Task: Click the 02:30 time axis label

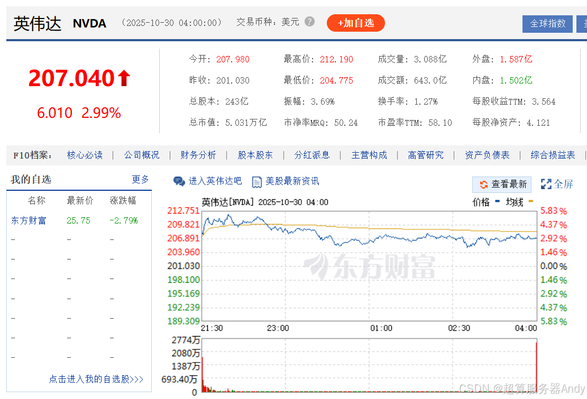Action: coord(459,328)
